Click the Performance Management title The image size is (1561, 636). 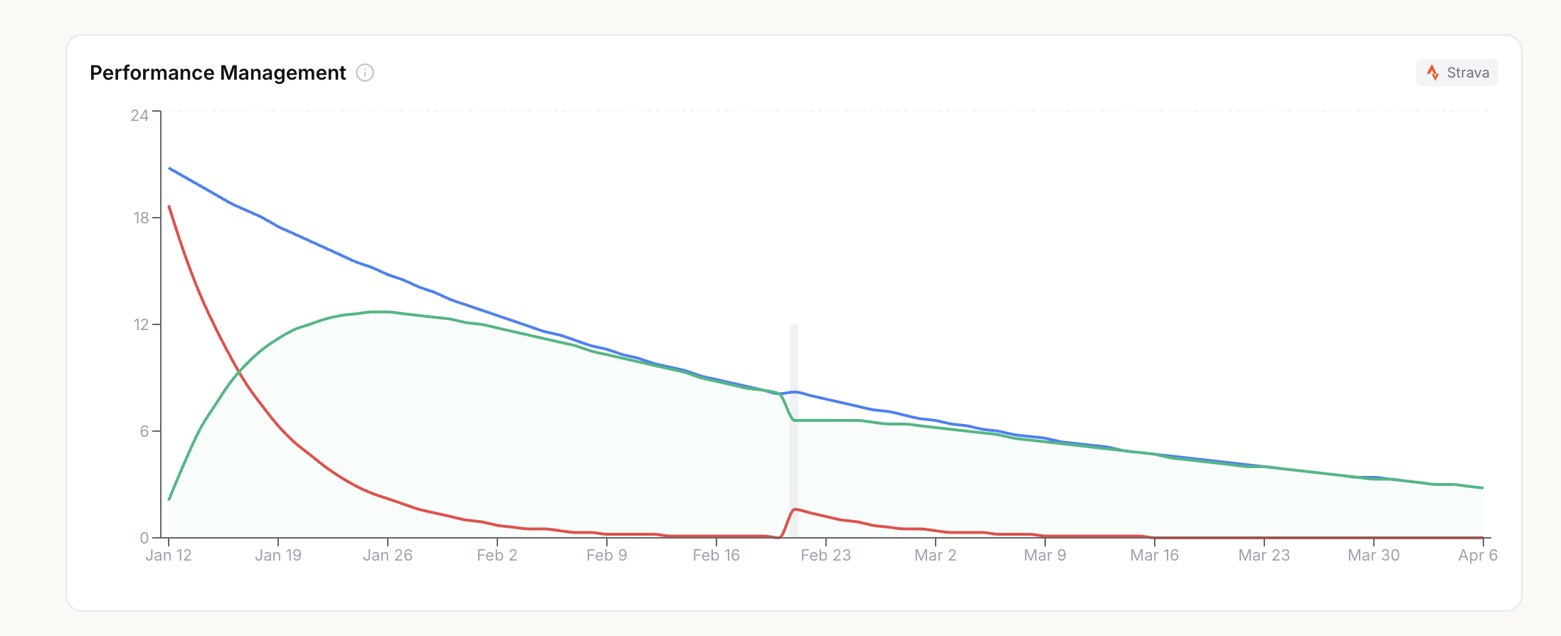[x=218, y=73]
